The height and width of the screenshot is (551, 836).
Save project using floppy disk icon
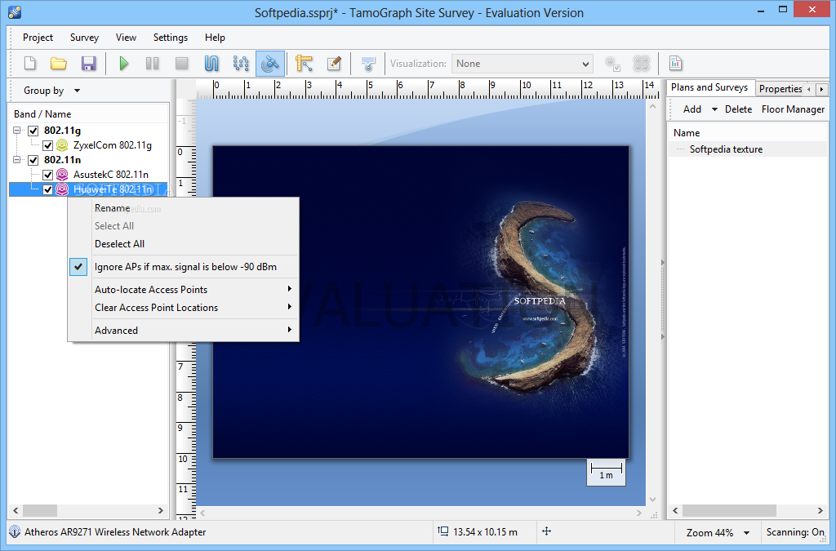88,64
